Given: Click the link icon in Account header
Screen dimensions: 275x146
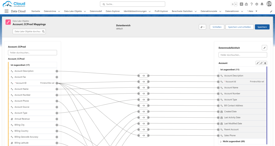Looking at the screenshot, I should tap(261, 63).
